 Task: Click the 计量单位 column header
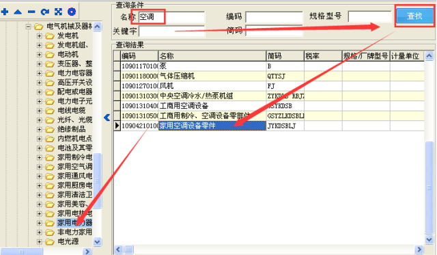(407, 56)
